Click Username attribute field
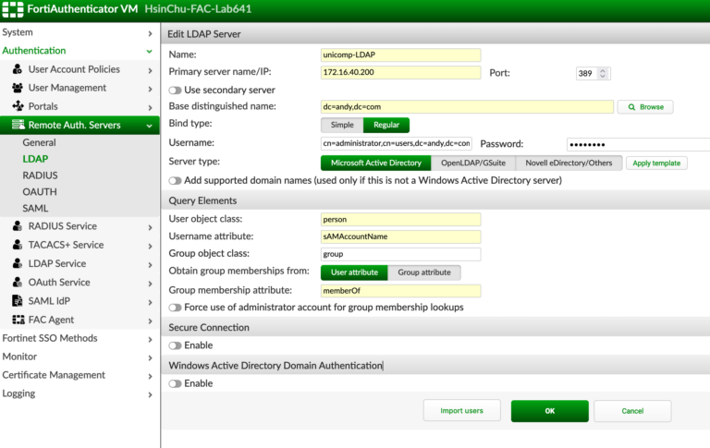The height and width of the screenshot is (448, 710). click(x=400, y=236)
